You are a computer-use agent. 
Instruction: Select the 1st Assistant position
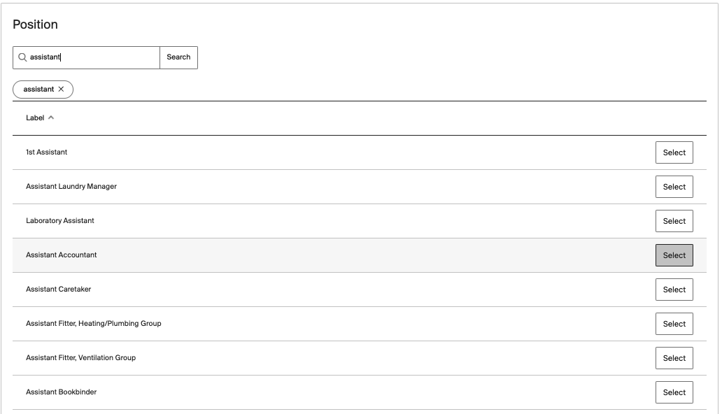point(674,152)
